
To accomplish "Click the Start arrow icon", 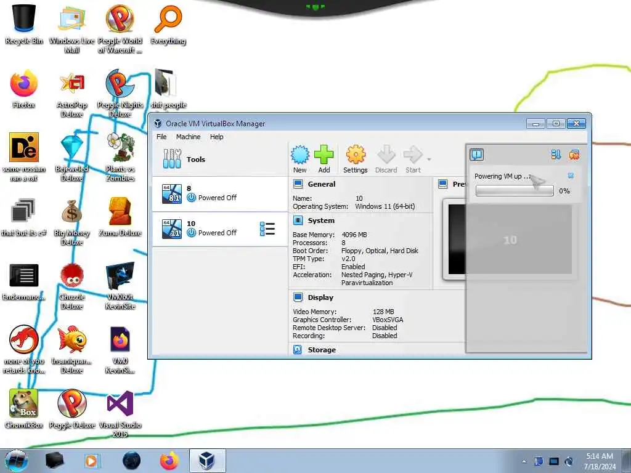I will pyautogui.click(x=413, y=155).
